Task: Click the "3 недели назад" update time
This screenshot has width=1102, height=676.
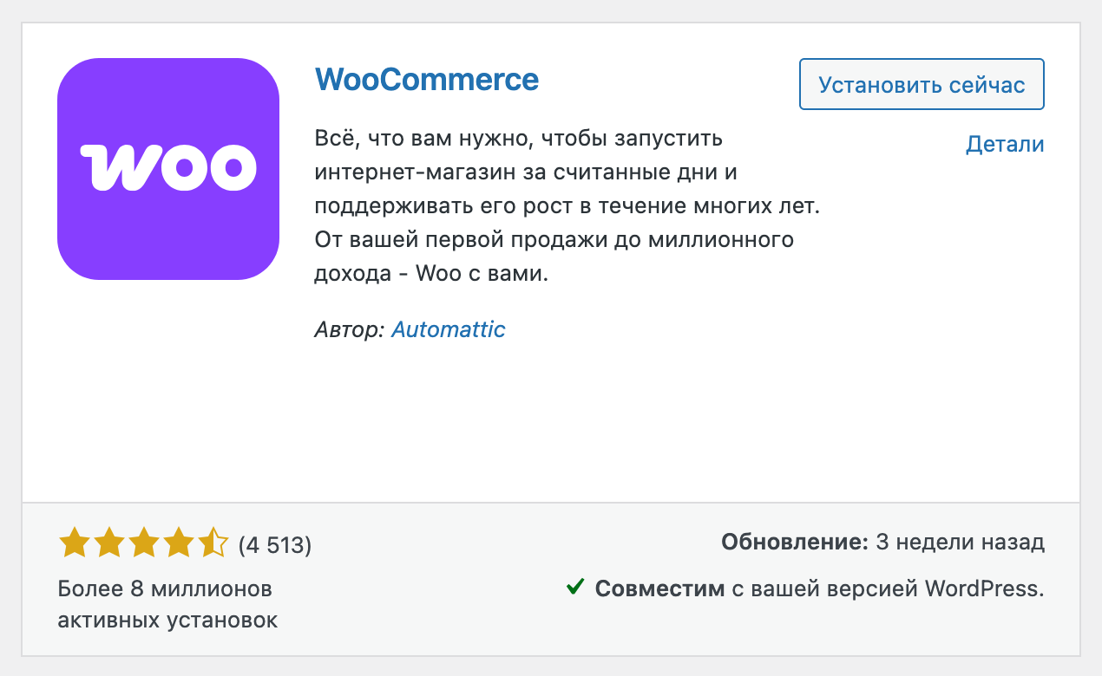Action: pyautogui.click(x=961, y=543)
